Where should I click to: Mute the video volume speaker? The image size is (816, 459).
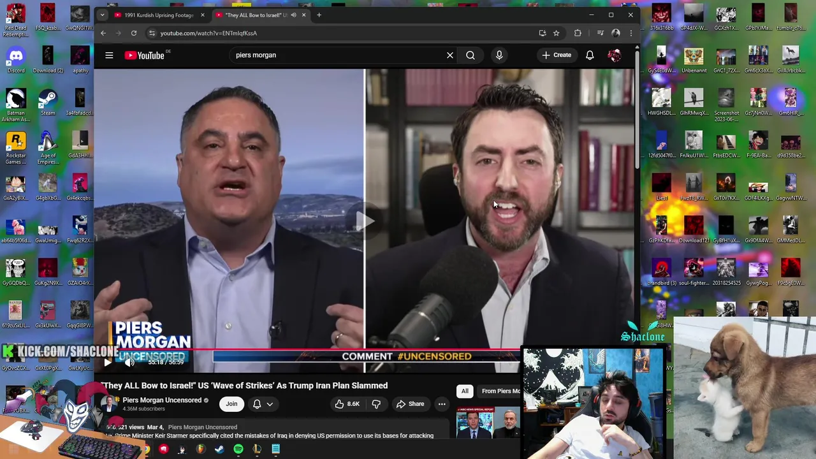pyautogui.click(x=130, y=362)
